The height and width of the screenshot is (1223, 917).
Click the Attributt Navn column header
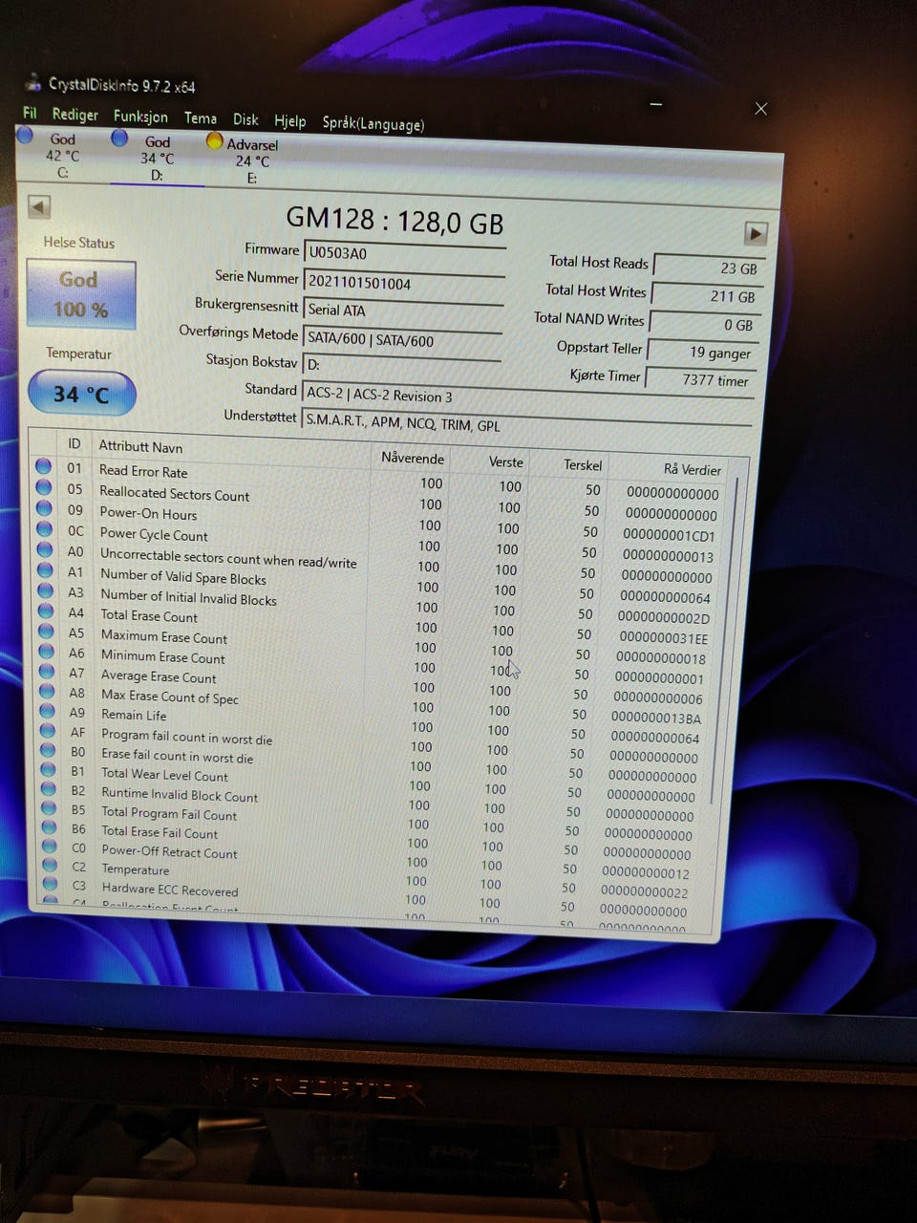(x=140, y=446)
